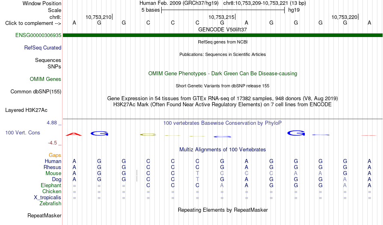Click the hg19 label beside scale bar
Screen dimensions: 383x225
(x=294, y=10)
